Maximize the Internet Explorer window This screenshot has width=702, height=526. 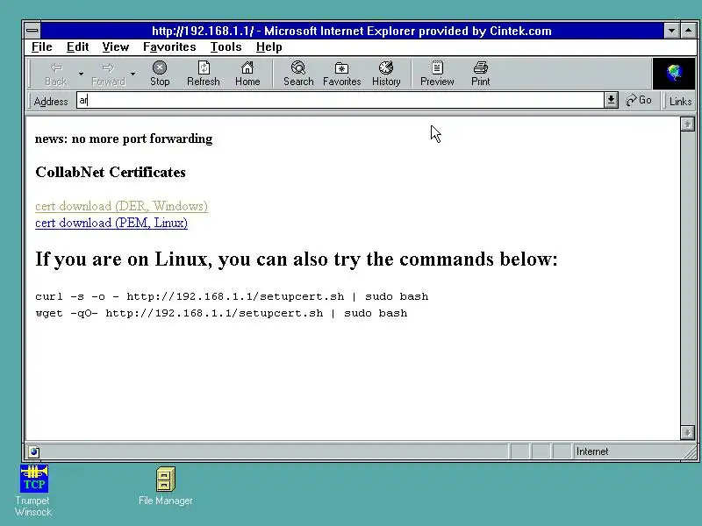688,31
